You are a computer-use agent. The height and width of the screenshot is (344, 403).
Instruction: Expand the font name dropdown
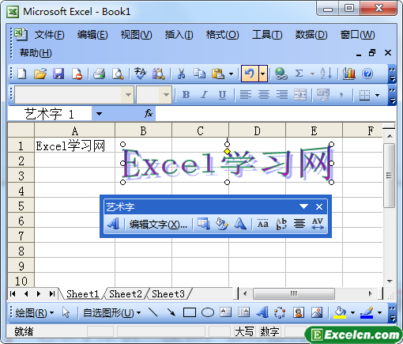128,95
